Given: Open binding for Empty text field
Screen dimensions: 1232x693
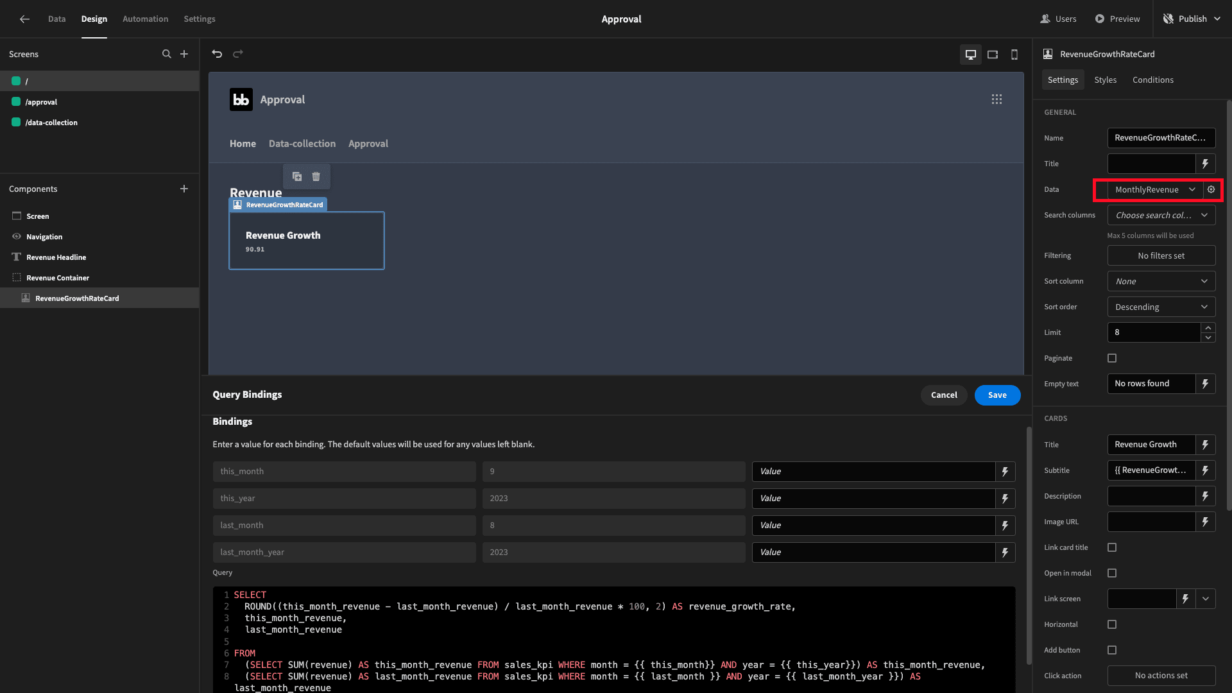Looking at the screenshot, I should 1206,384.
